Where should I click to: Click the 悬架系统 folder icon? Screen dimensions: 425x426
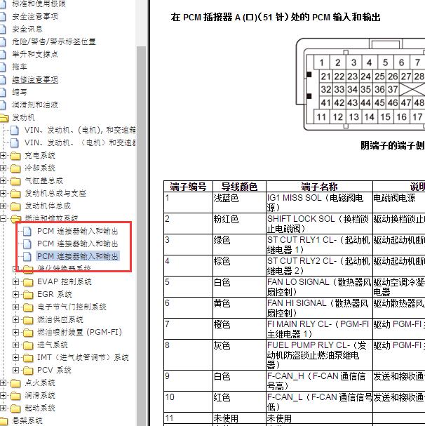click(x=4, y=421)
